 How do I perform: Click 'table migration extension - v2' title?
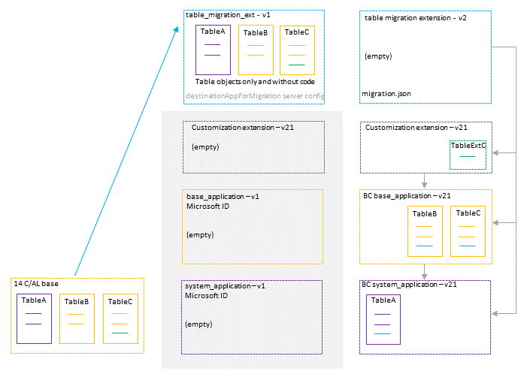[416, 18]
